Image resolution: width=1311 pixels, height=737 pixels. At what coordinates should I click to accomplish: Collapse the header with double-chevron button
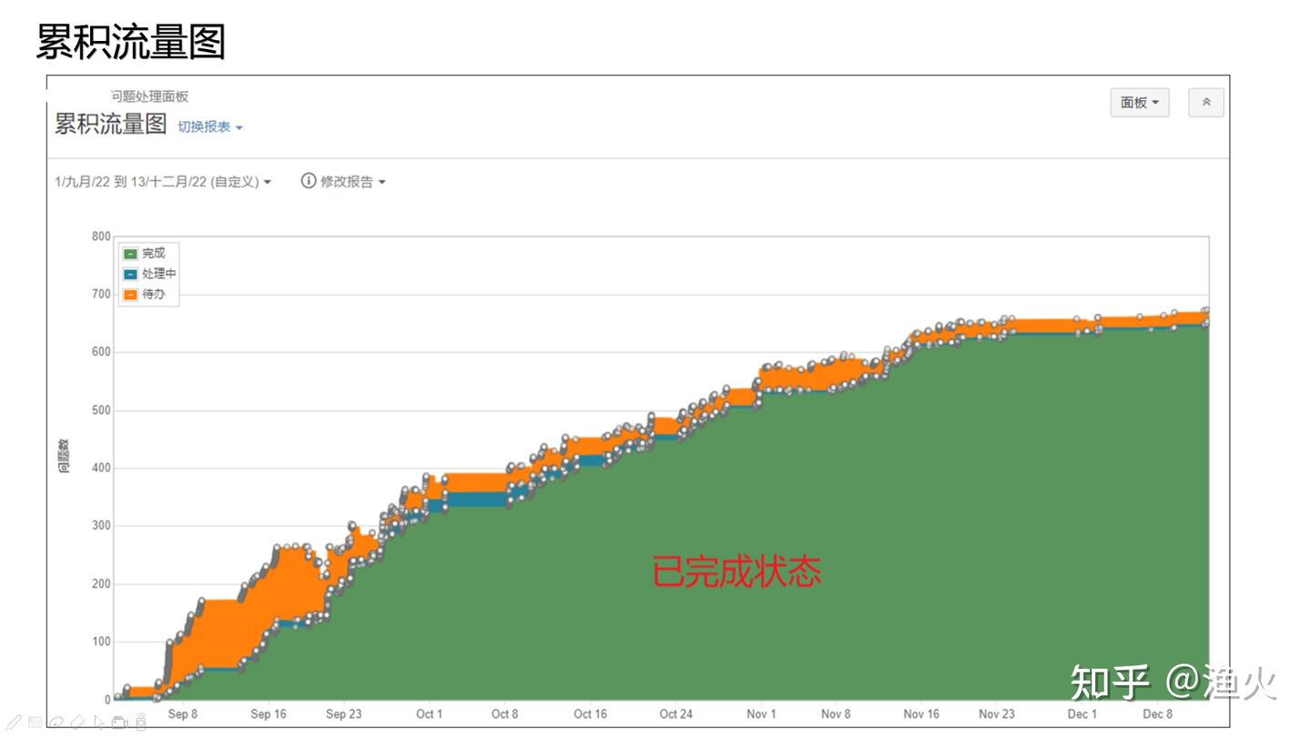pos(1205,103)
